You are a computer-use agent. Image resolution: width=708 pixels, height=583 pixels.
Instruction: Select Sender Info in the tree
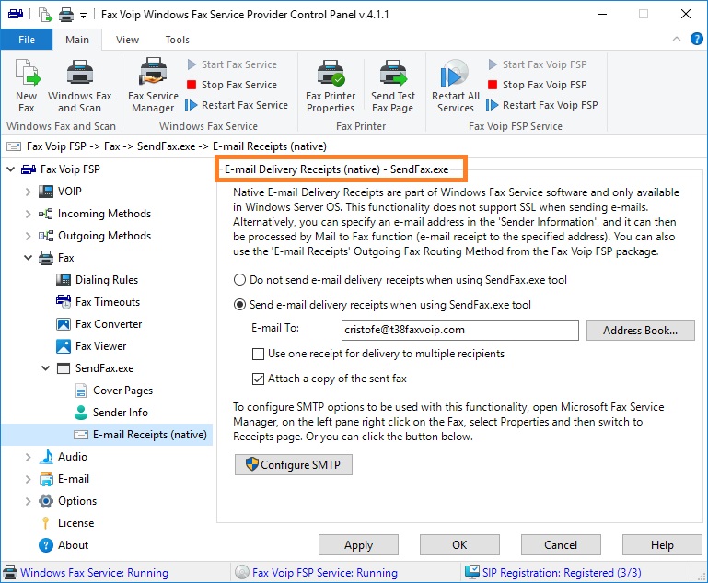point(120,413)
